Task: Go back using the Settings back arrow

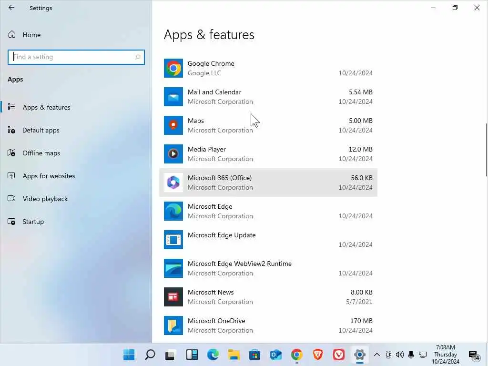Action: 11,8
